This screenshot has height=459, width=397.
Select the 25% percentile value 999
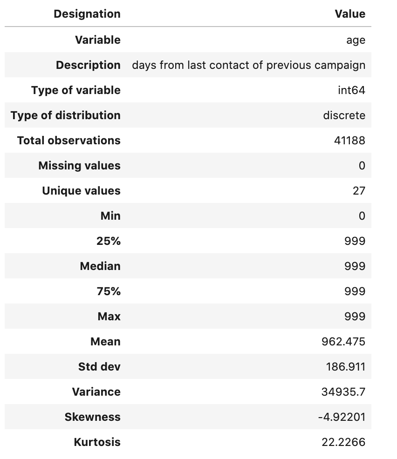pos(355,241)
